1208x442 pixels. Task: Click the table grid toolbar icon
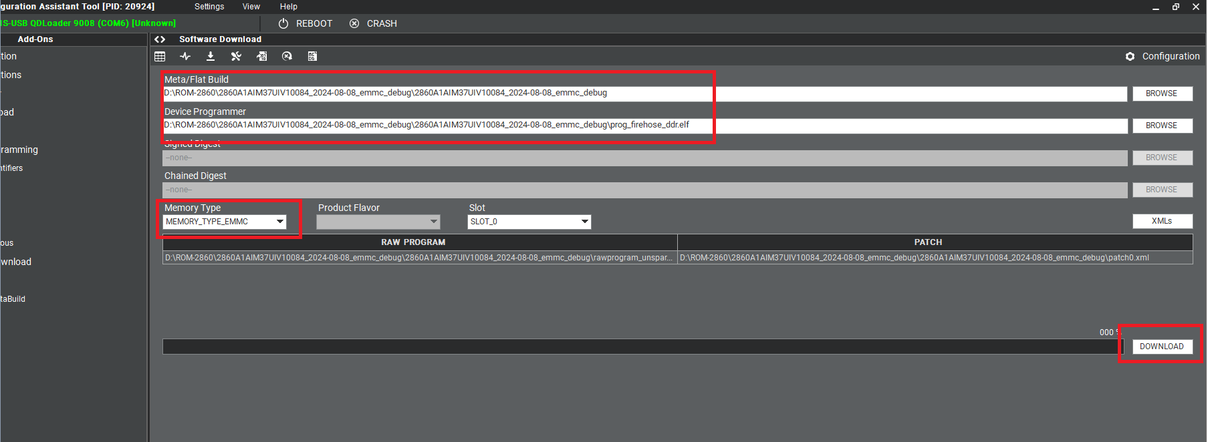click(x=160, y=56)
